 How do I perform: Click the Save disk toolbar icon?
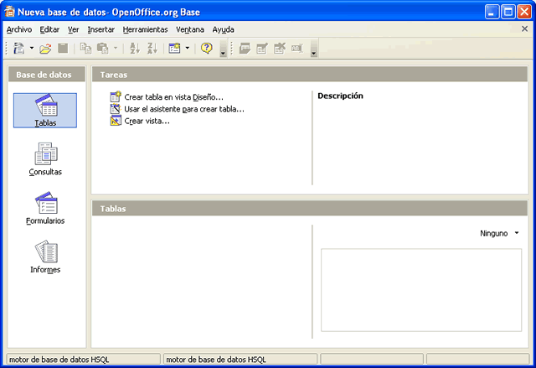63,49
